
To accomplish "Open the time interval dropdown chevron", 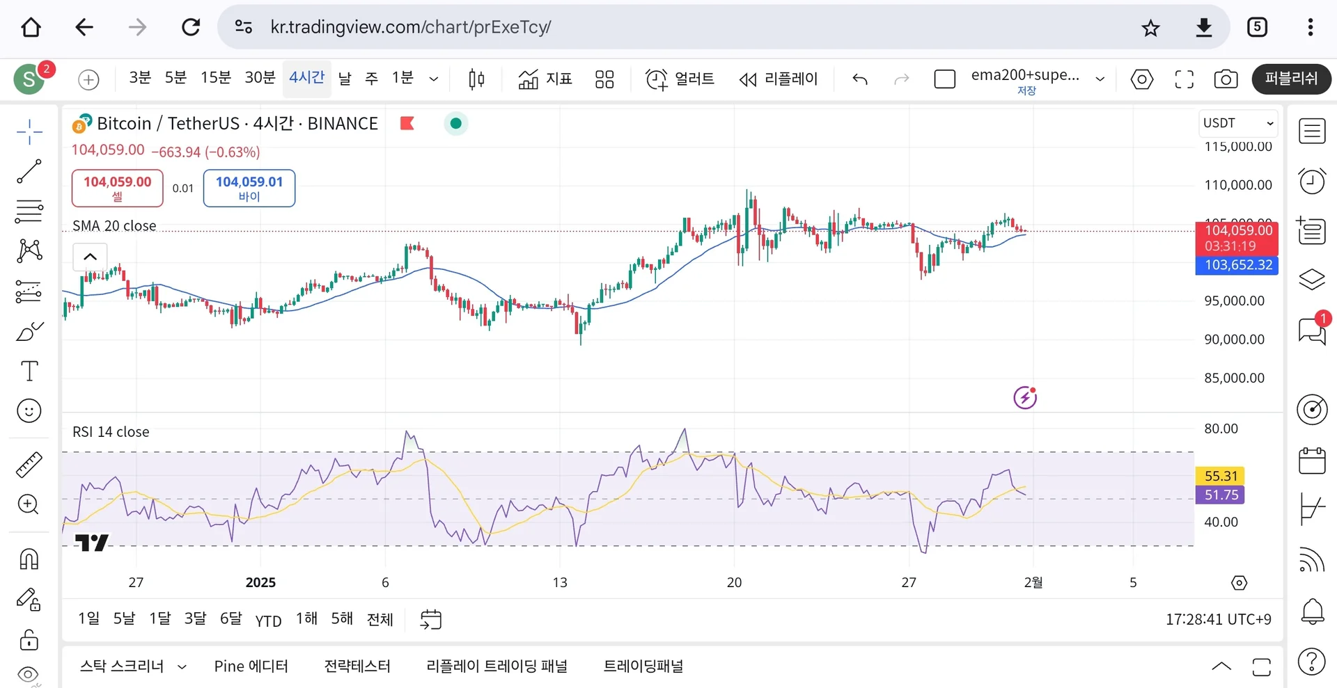I will [x=434, y=79].
